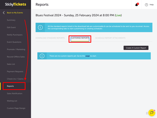The height and width of the screenshot is (118, 157).
Task: Click the Help question mark icon
Action: (x=146, y=5)
